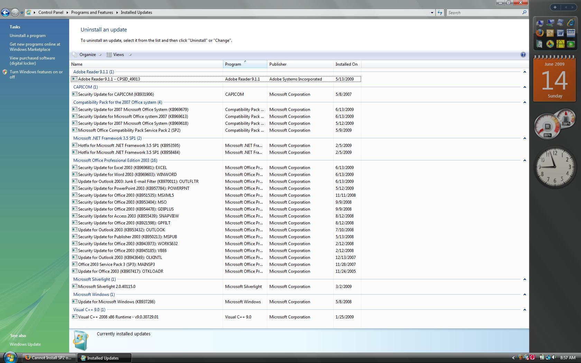Click the Refresh button beside address bar
Screen dimensions: 581x363
click(440, 12)
